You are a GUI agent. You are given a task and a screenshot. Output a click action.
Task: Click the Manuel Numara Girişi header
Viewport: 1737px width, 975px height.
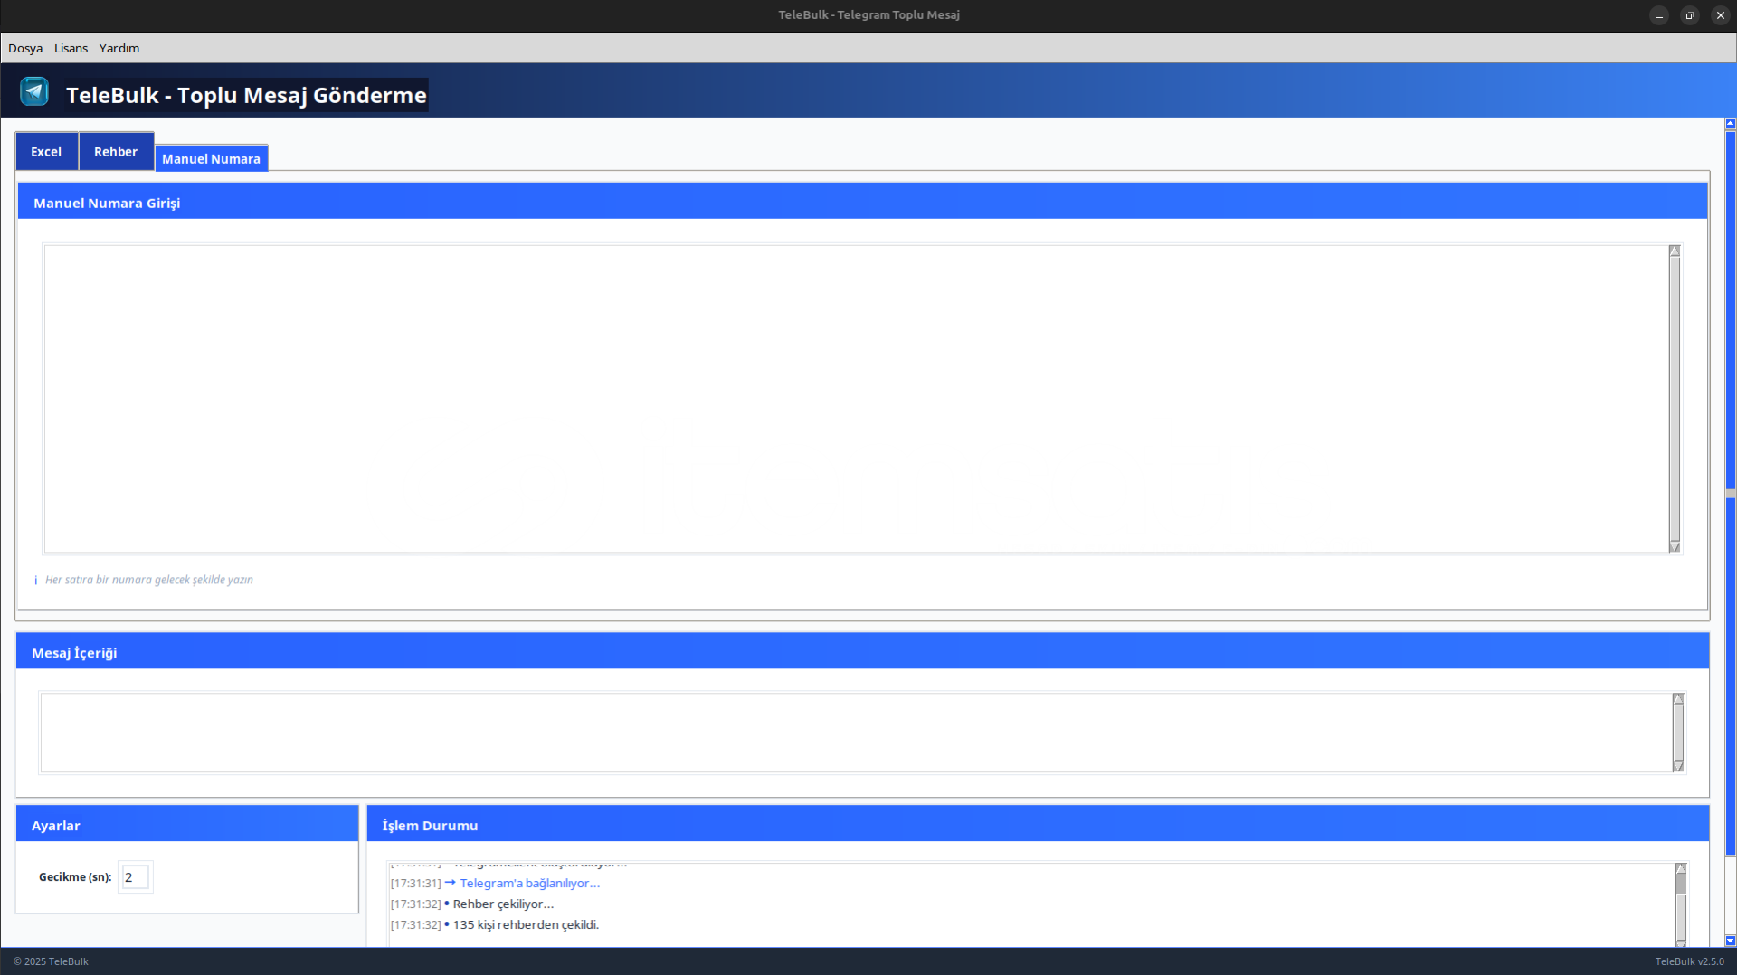pos(862,202)
